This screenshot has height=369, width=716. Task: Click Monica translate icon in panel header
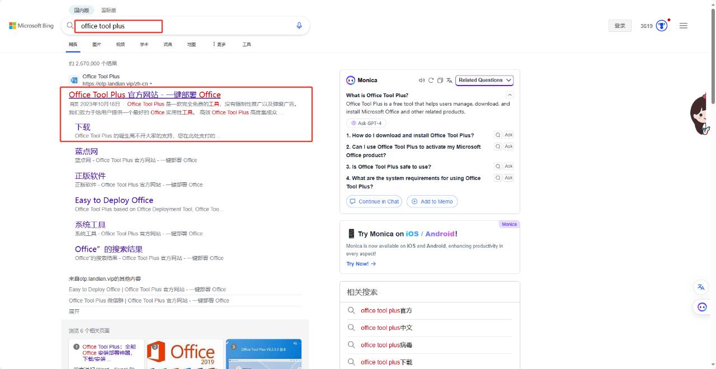pos(449,80)
